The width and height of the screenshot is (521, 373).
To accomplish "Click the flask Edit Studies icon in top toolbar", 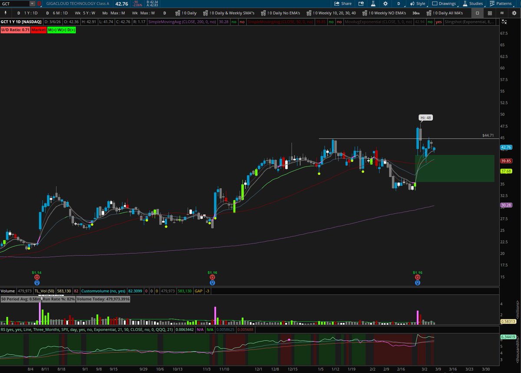I will click(x=372, y=3).
